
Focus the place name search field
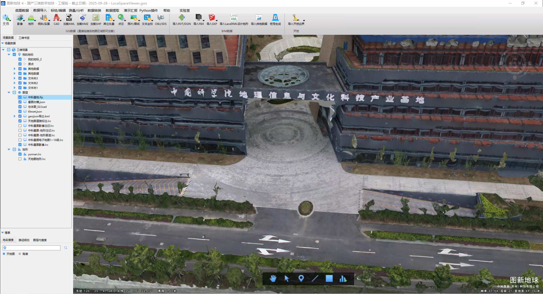pos(32,248)
